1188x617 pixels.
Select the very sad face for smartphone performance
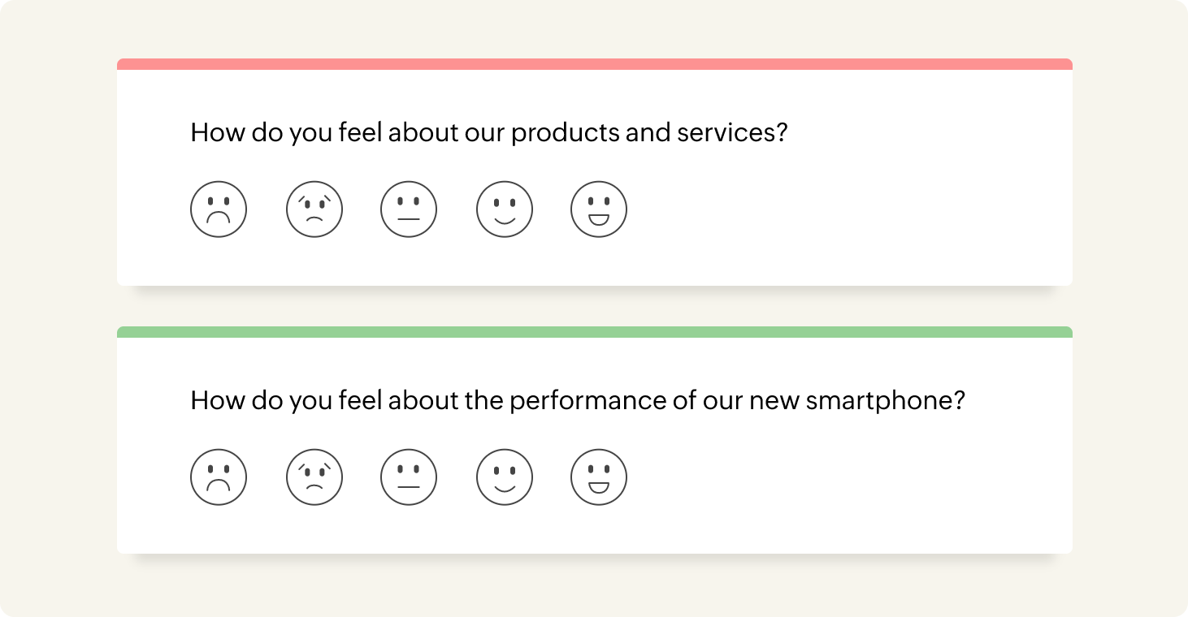(219, 477)
